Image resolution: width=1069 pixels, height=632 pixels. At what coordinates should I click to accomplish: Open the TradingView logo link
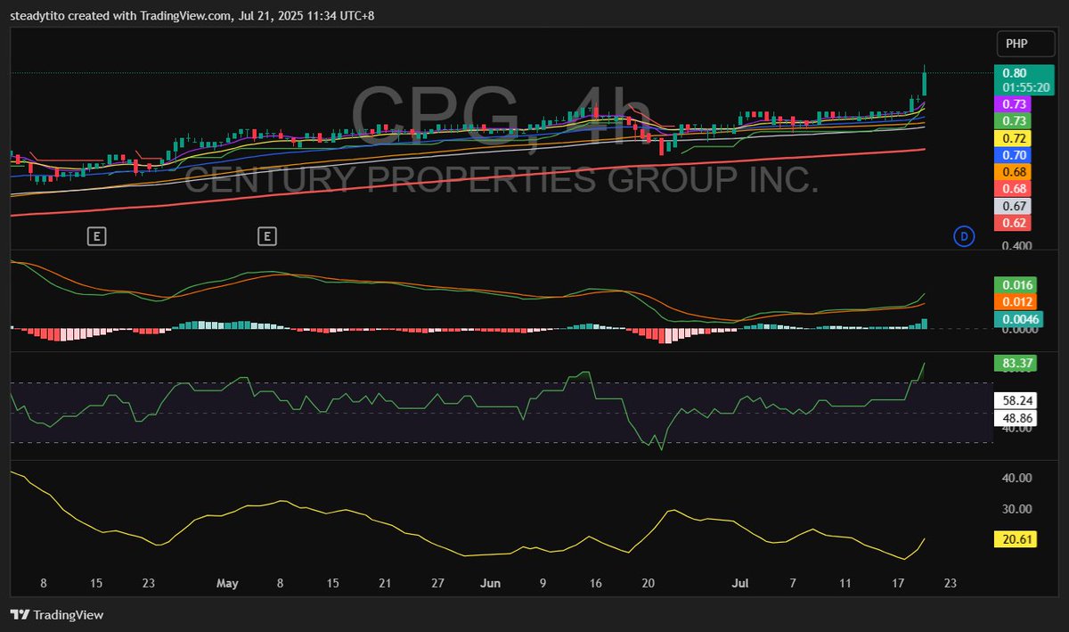tap(57, 615)
